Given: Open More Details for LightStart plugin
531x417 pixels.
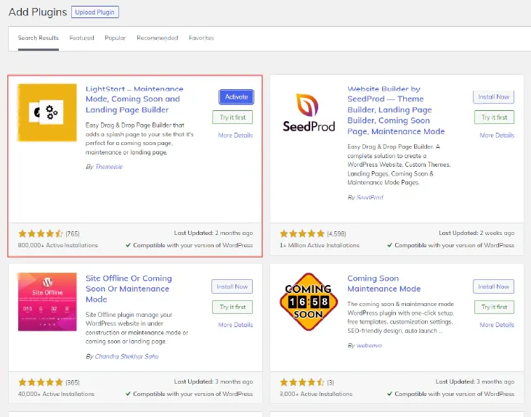Looking at the screenshot, I should 235,136.
